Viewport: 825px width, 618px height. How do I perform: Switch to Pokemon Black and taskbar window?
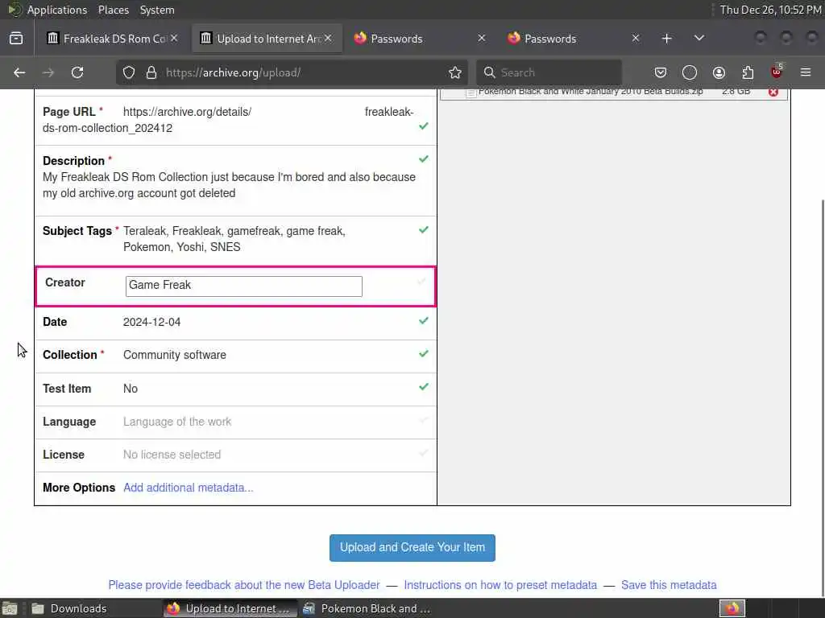click(x=367, y=608)
